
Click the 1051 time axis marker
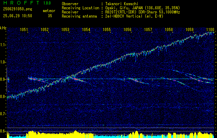click(24, 30)
